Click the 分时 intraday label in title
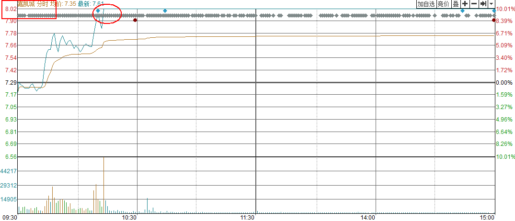Viewport: 515px width, 221px height. click(x=42, y=3)
